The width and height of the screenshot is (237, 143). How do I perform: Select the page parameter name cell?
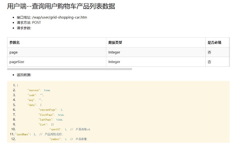13,52
